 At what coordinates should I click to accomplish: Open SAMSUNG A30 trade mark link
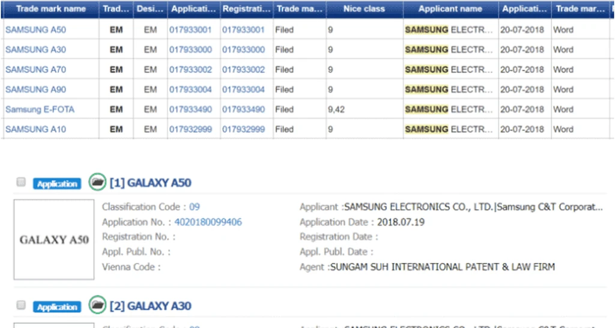(35, 50)
